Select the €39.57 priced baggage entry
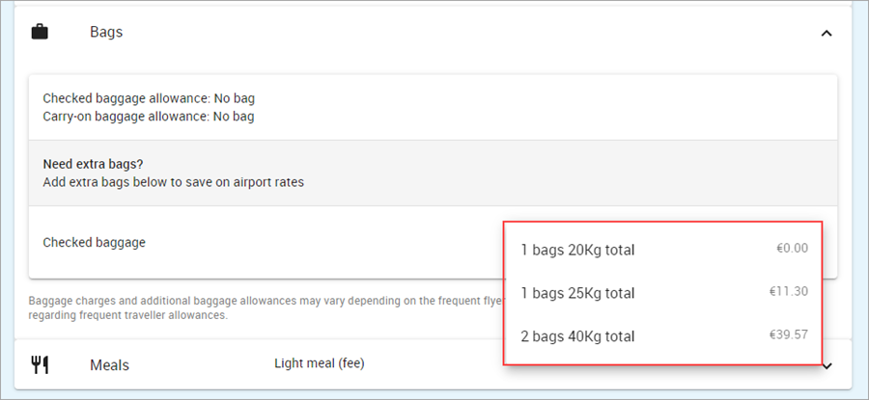The image size is (869, 400). point(788,334)
